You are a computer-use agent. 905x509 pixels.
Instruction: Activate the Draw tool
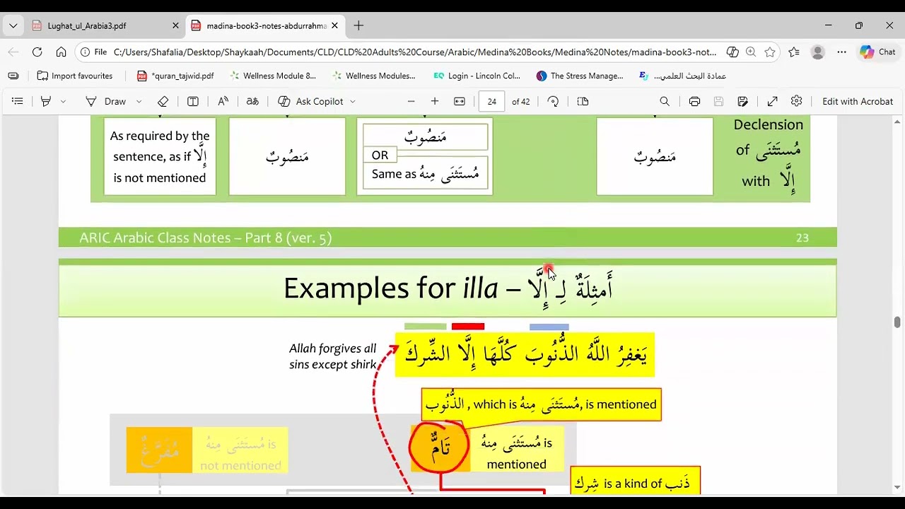click(x=105, y=101)
